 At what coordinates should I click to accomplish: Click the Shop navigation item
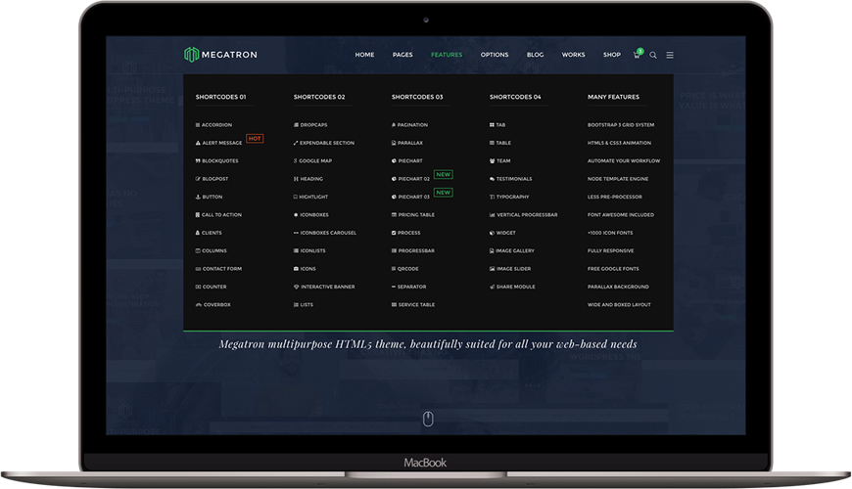[612, 55]
